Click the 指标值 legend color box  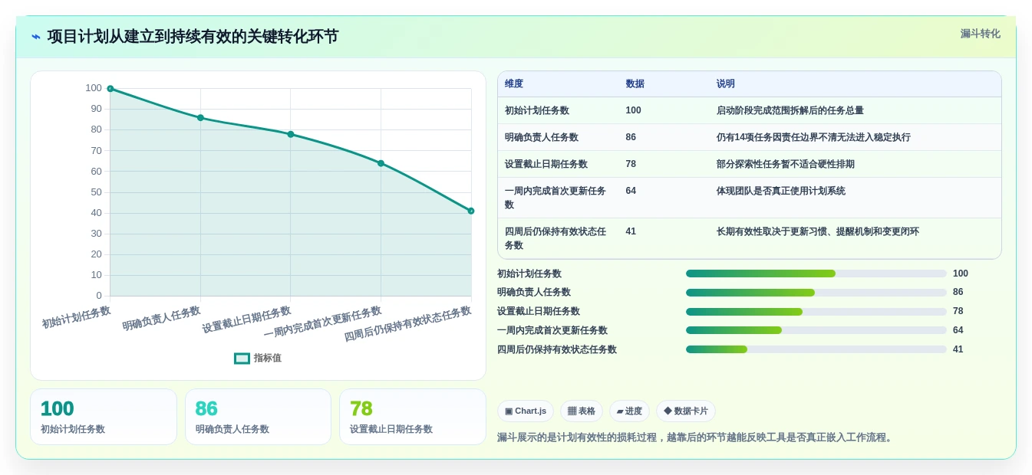coord(242,358)
